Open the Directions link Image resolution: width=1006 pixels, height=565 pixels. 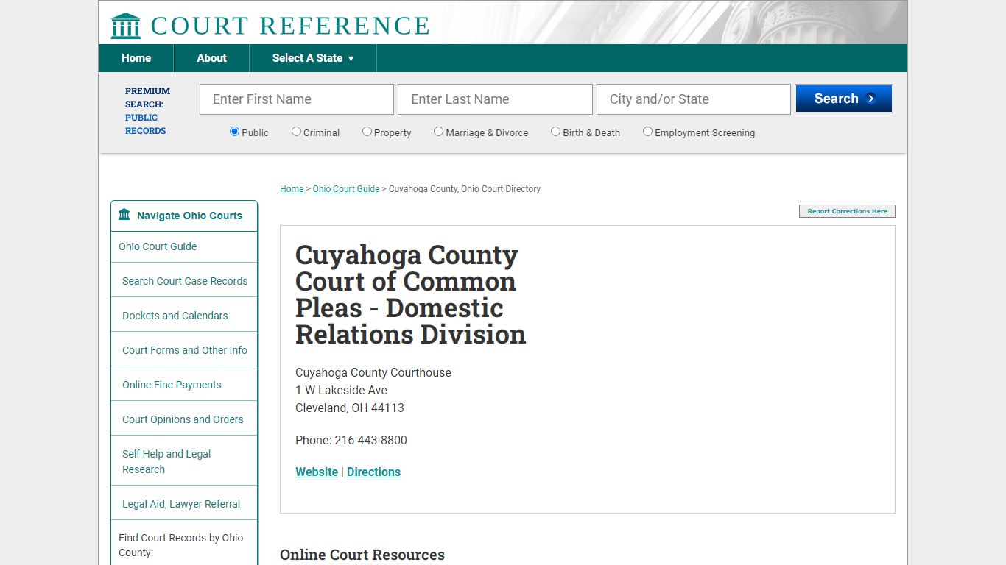point(373,472)
